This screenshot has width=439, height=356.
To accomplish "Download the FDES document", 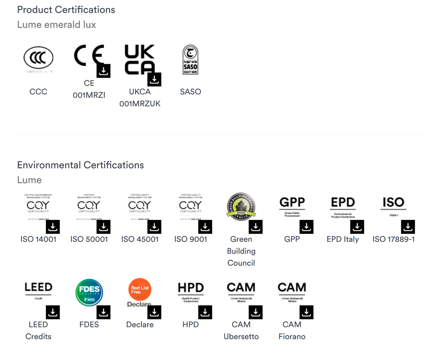I will pyautogui.click(x=104, y=312).
